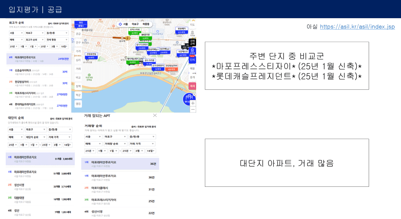The image size is (401, 219).
Task: Expand 거래 가격 dropdown in 대단지 순위 panel
Action: point(60,137)
